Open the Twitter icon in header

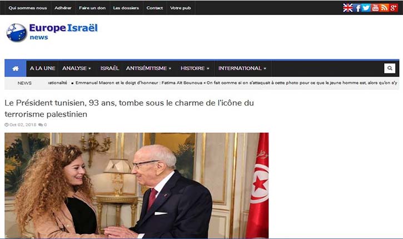pyautogui.click(x=366, y=8)
